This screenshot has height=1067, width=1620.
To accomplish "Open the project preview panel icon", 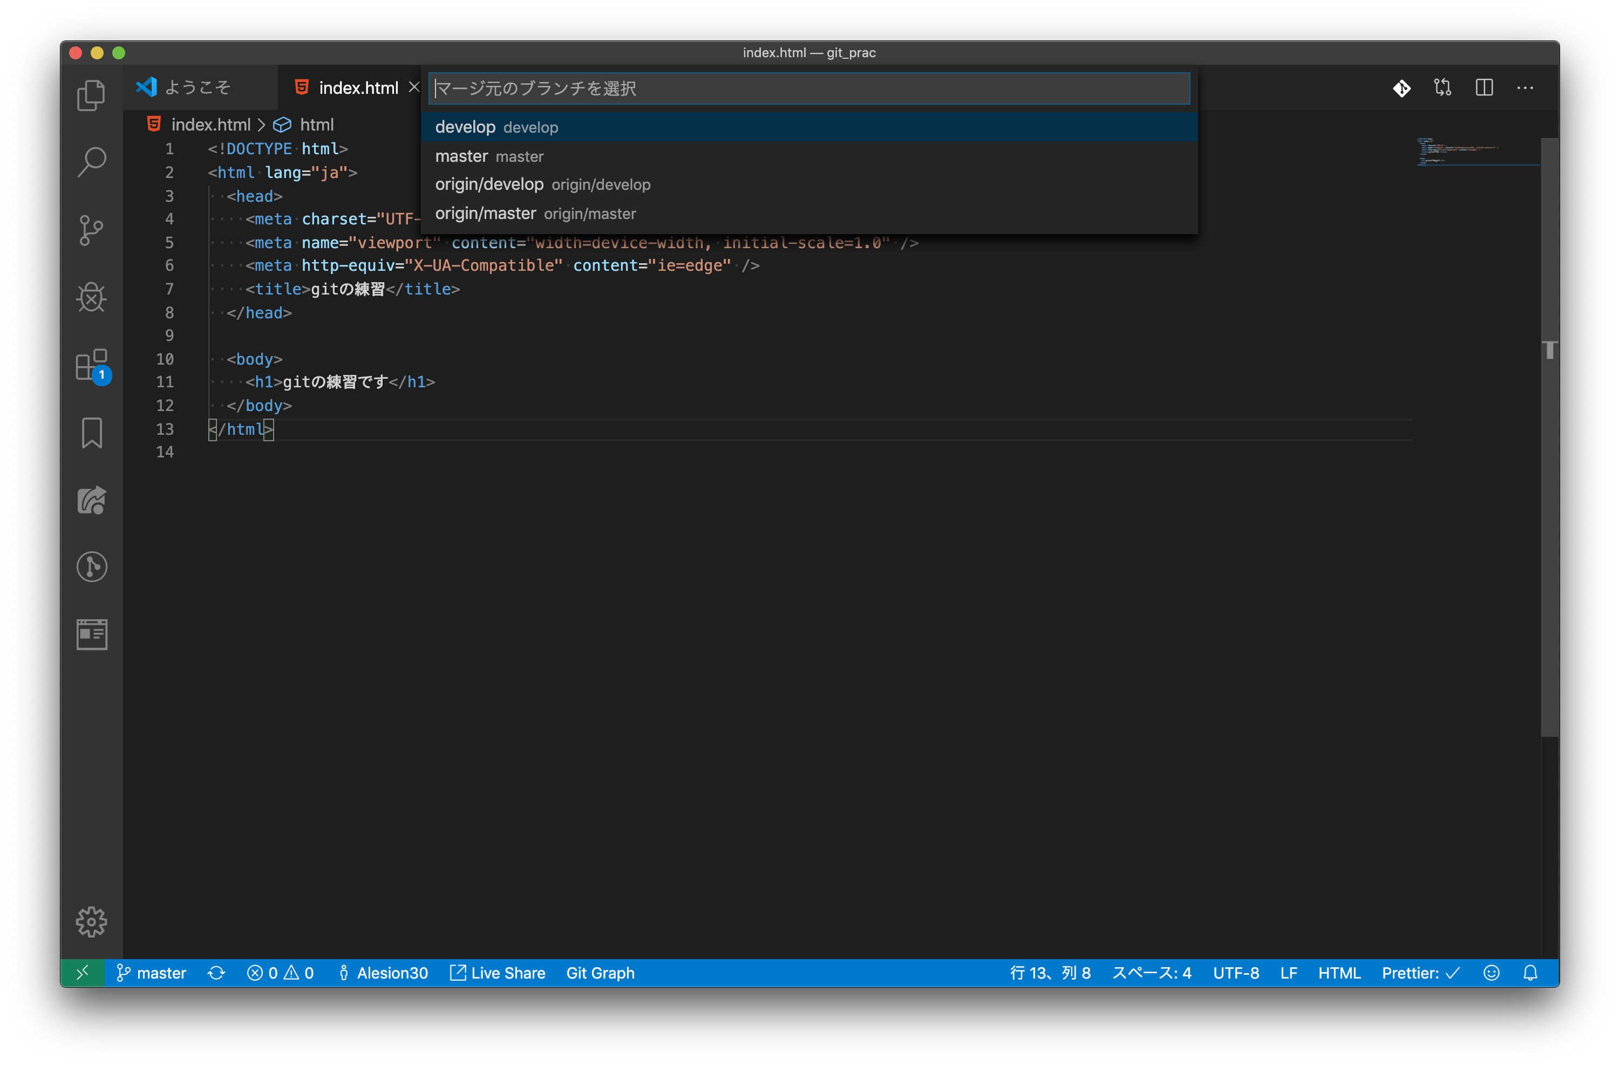I will 91,634.
